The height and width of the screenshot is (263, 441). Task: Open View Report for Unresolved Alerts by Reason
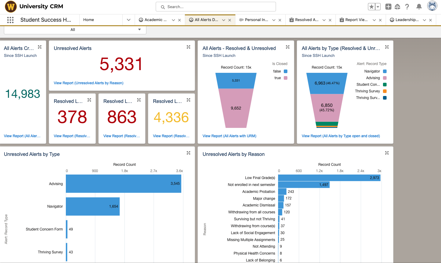[88, 83]
